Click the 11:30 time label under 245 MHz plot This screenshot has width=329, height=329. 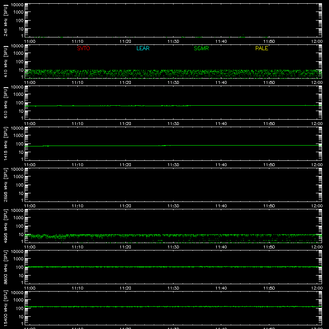click(173, 42)
